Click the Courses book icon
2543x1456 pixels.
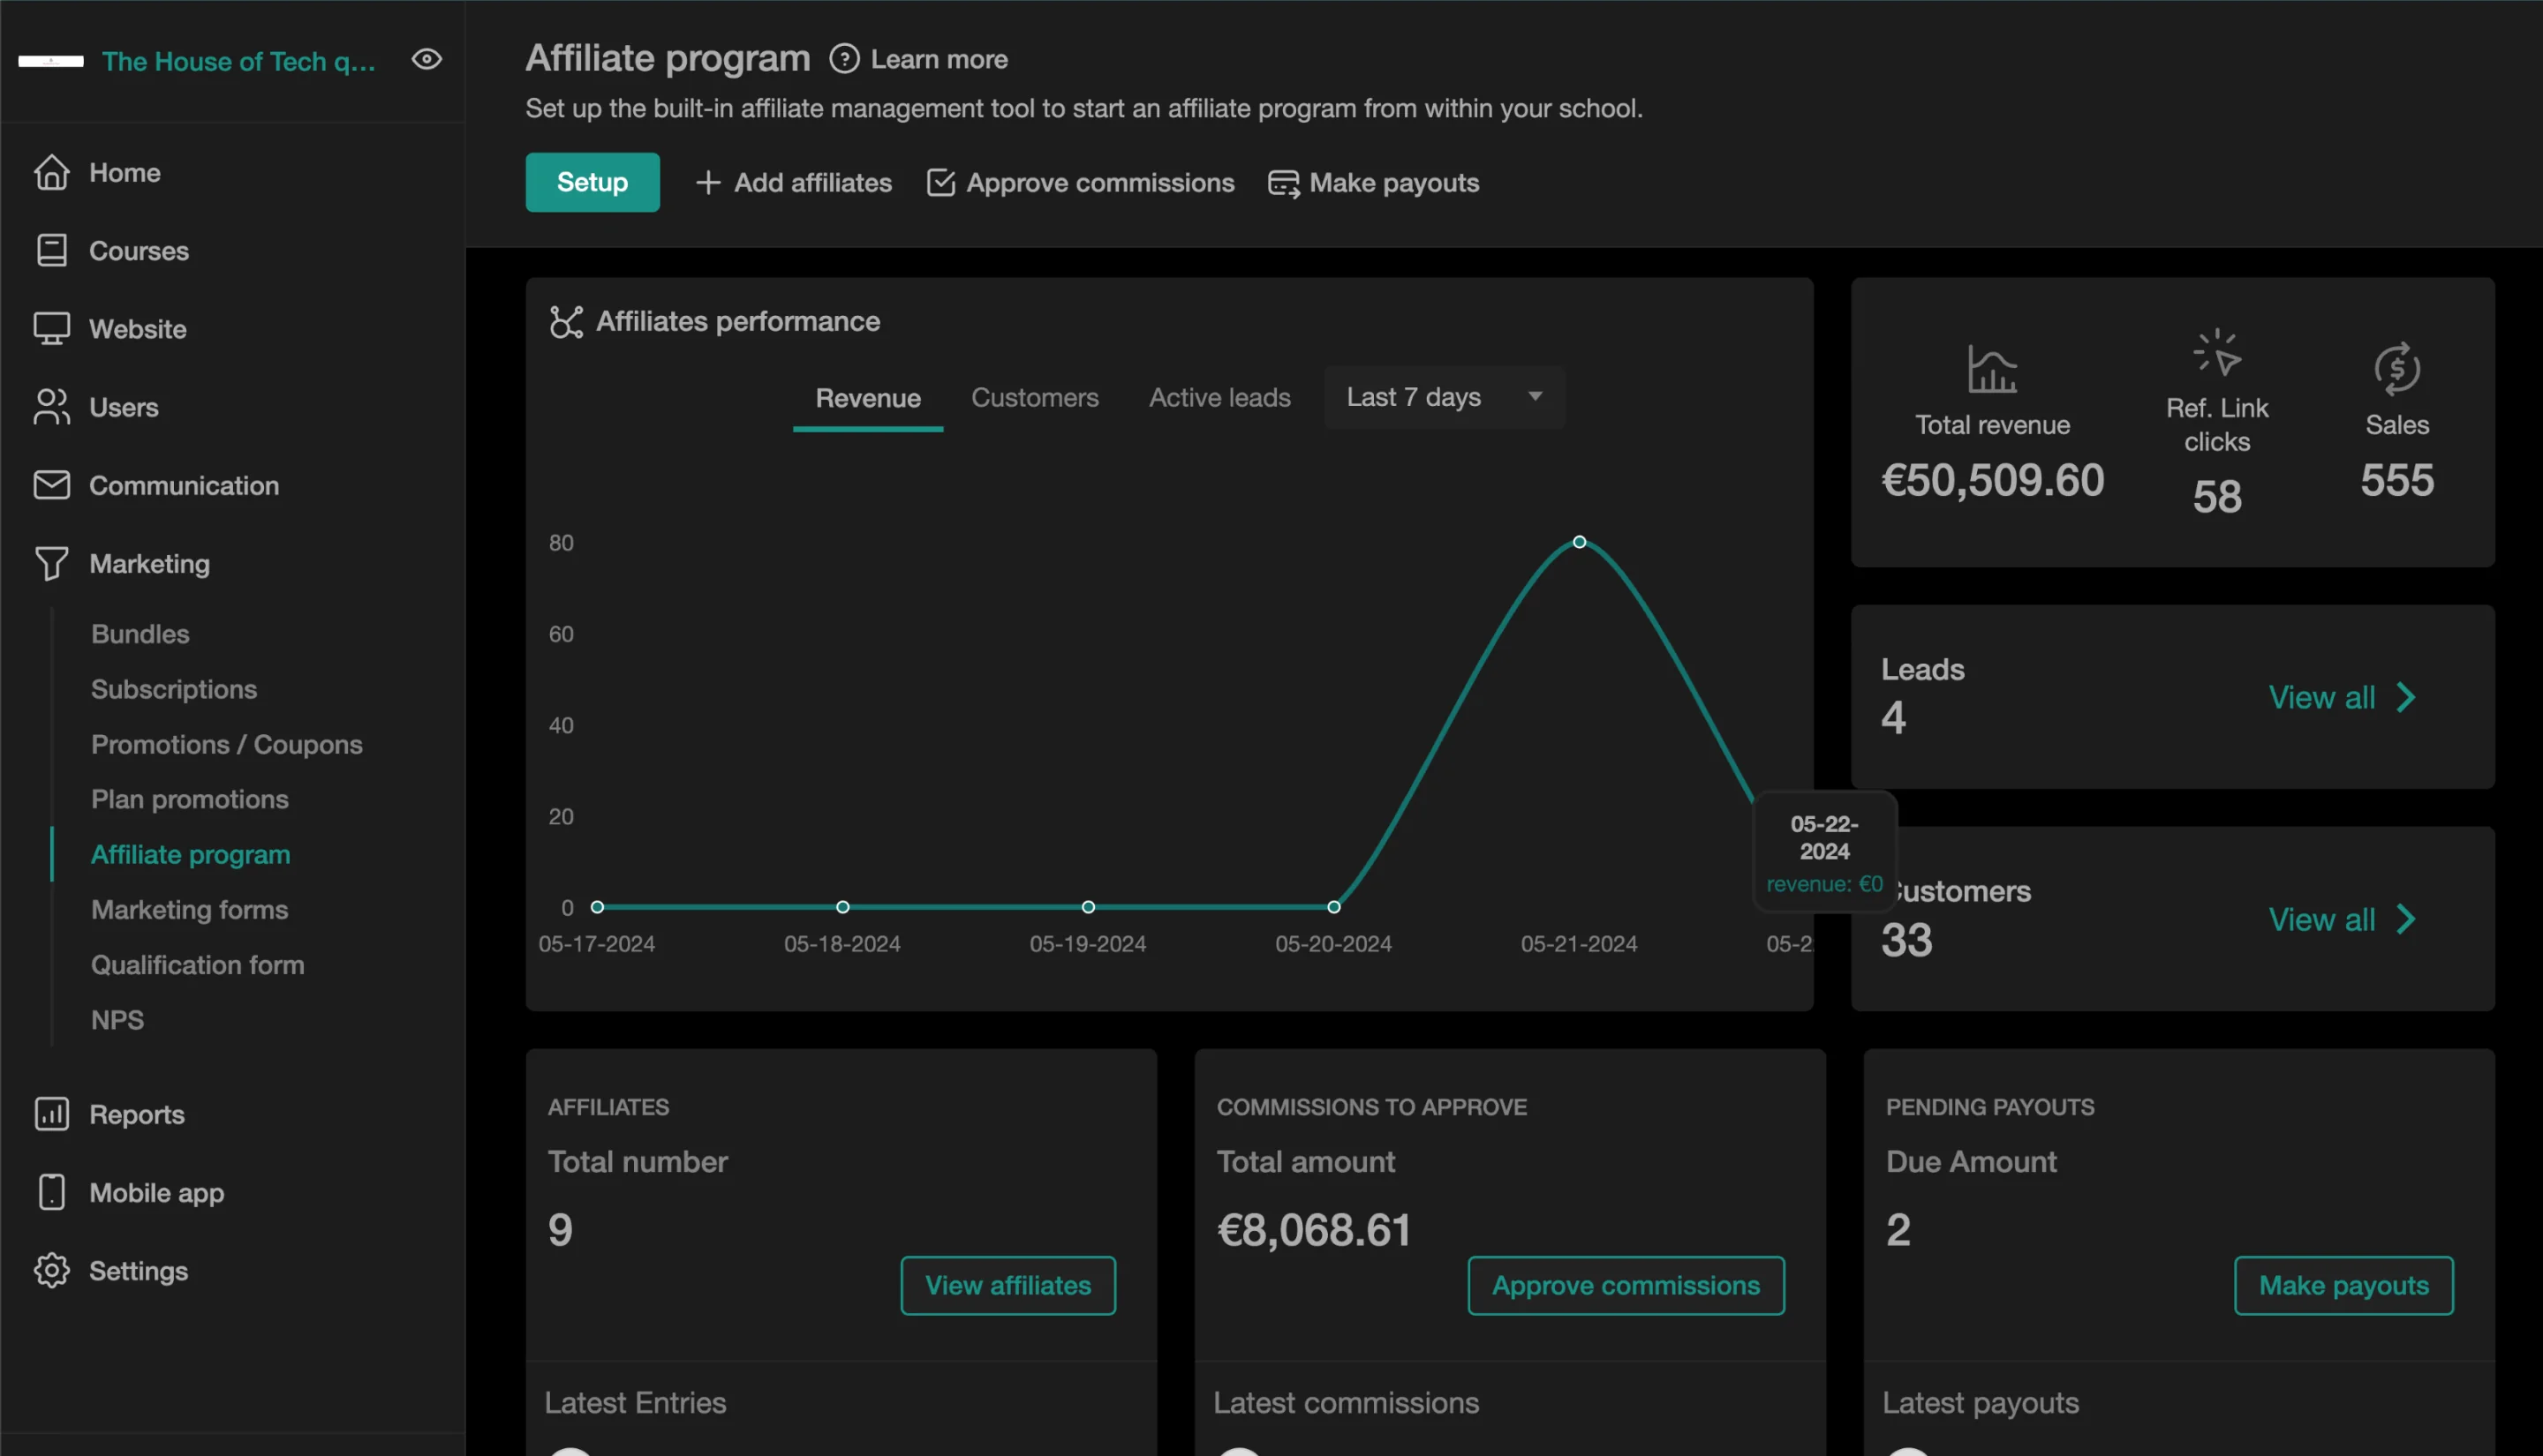51,250
